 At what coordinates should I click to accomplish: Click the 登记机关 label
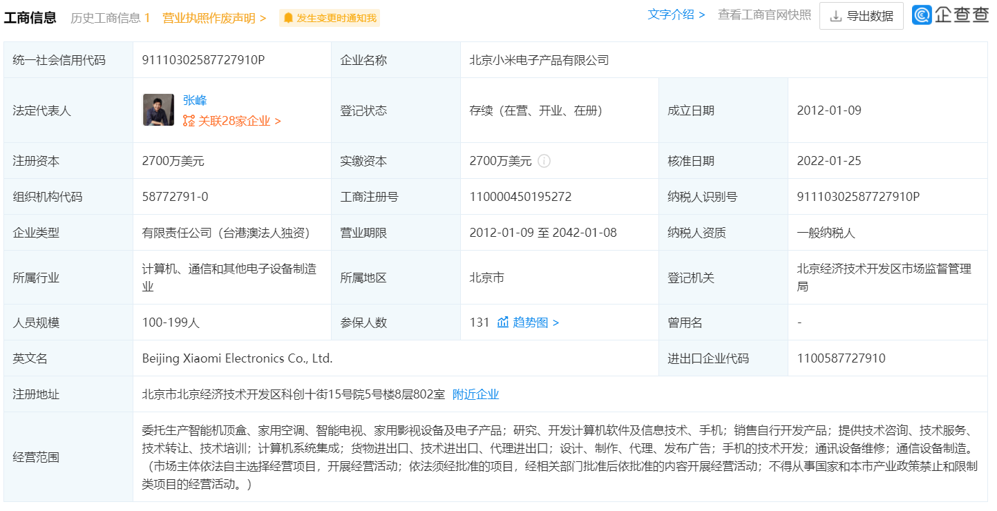tap(691, 278)
